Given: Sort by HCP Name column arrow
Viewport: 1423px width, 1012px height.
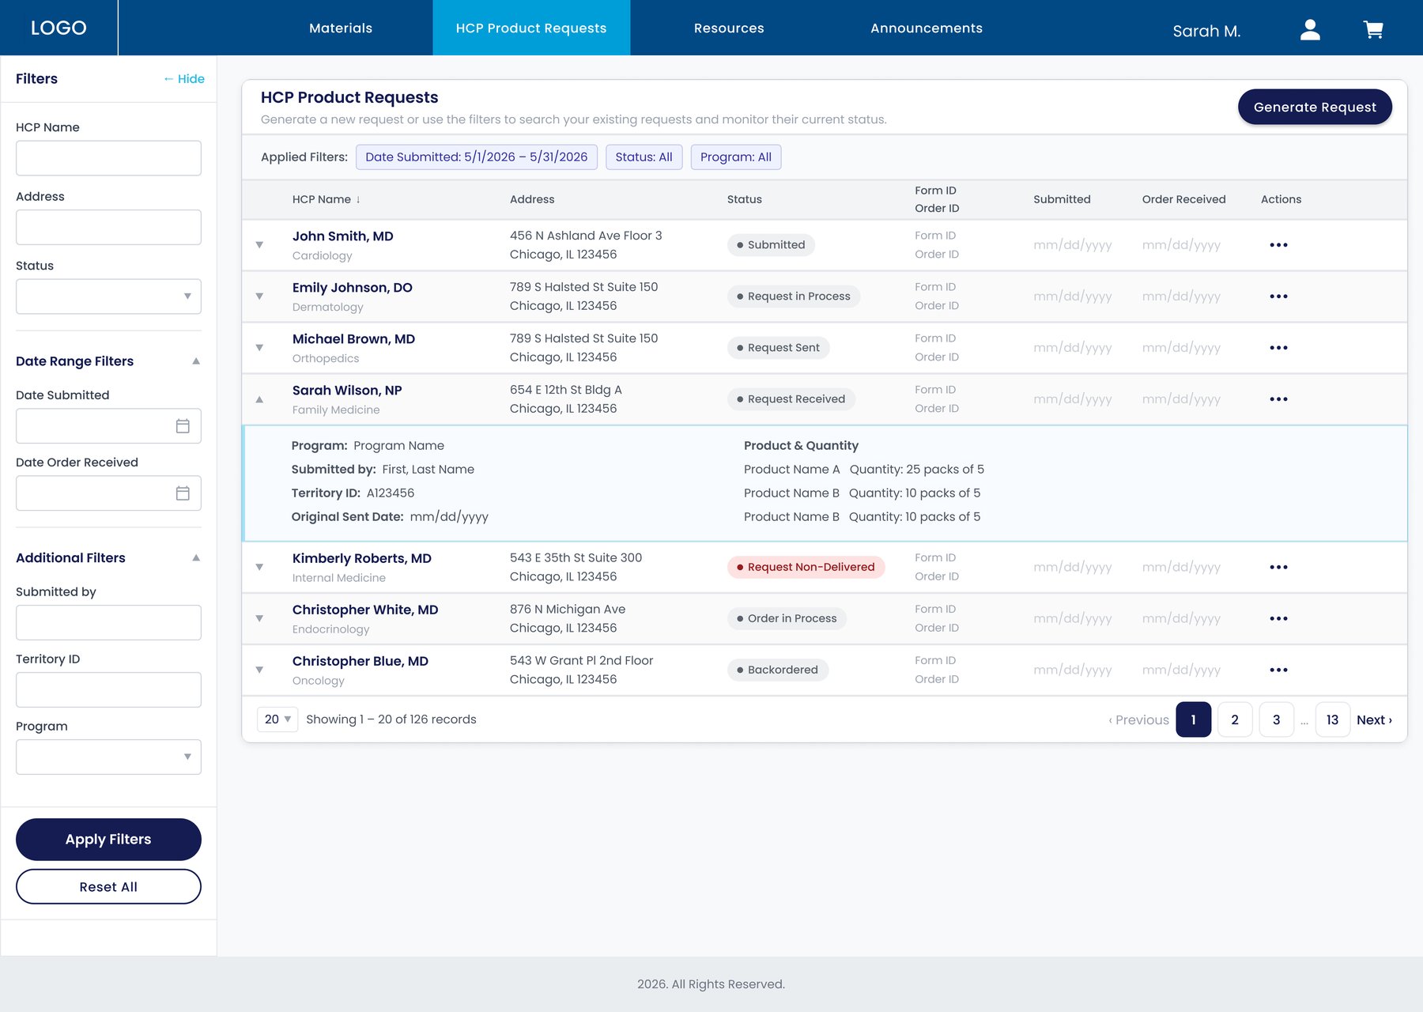Looking at the screenshot, I should (x=358, y=199).
